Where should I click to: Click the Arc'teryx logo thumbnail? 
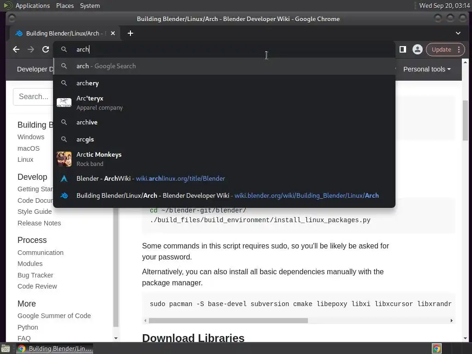pos(64,103)
